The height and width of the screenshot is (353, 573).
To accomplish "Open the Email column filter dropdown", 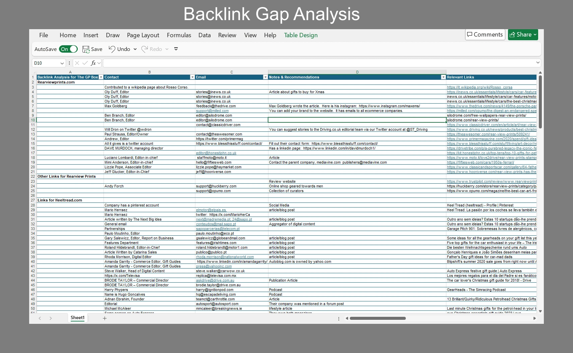I will coord(265,77).
